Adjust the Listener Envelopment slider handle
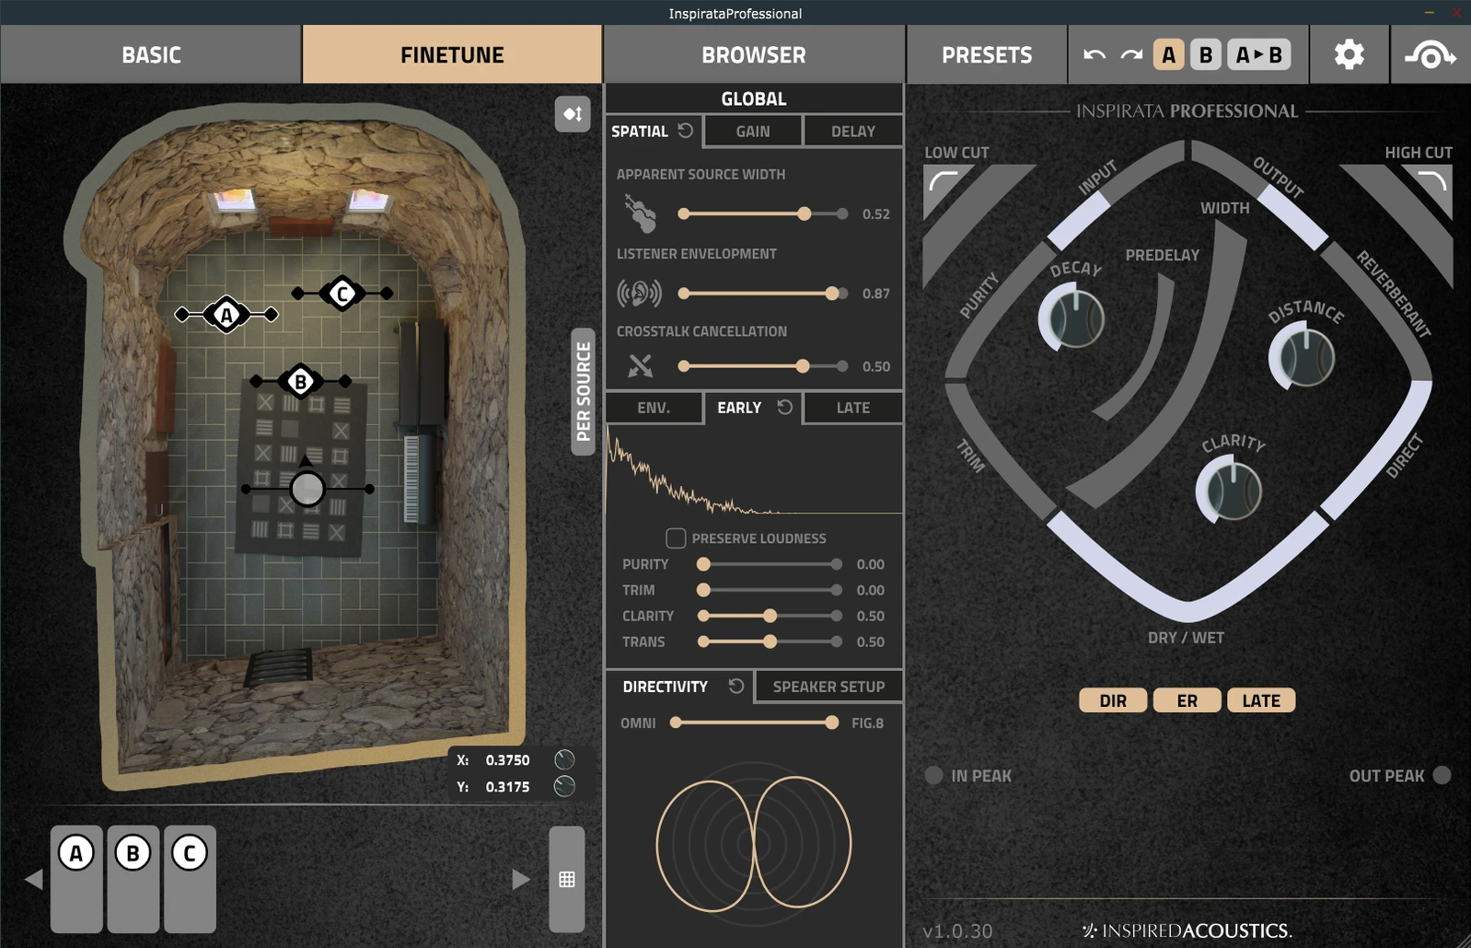The width and height of the screenshot is (1471, 948). point(832,294)
